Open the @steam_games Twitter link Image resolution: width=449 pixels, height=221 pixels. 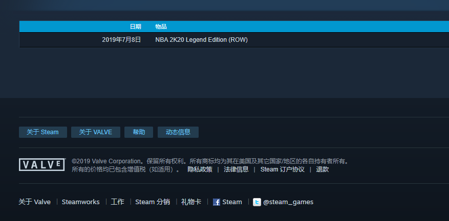click(x=288, y=202)
